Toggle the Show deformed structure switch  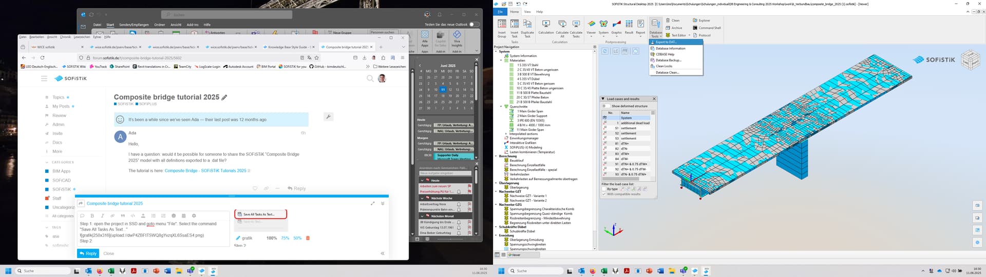click(606, 106)
